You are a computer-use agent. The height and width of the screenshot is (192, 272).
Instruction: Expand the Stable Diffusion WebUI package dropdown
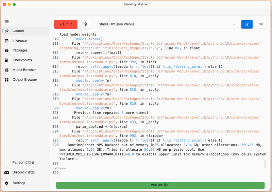(x=166, y=24)
